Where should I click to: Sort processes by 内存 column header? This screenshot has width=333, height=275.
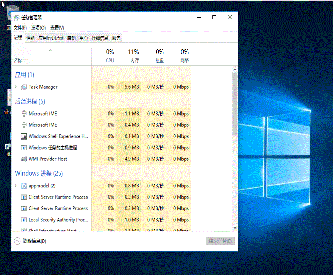coord(129,56)
